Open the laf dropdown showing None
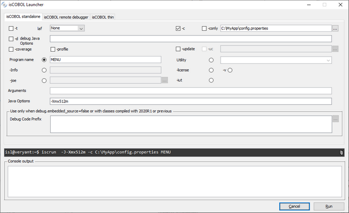The width and height of the screenshot is (349, 213). pyautogui.click(x=67, y=28)
